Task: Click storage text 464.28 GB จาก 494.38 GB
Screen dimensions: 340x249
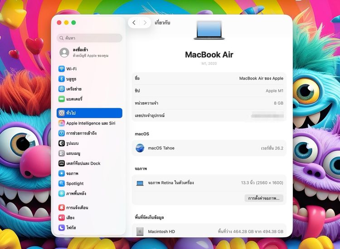Action: pyautogui.click(x=258, y=231)
